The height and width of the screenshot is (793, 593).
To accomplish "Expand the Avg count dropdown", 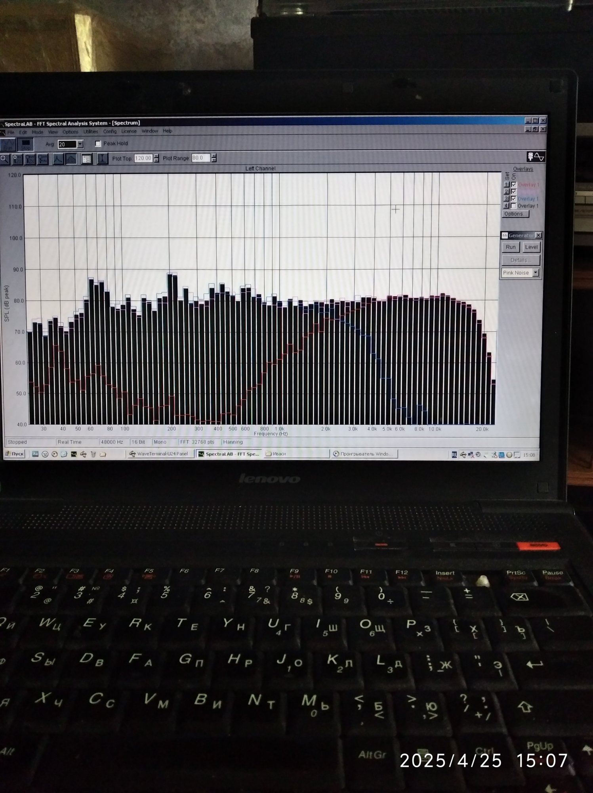I will (x=80, y=144).
